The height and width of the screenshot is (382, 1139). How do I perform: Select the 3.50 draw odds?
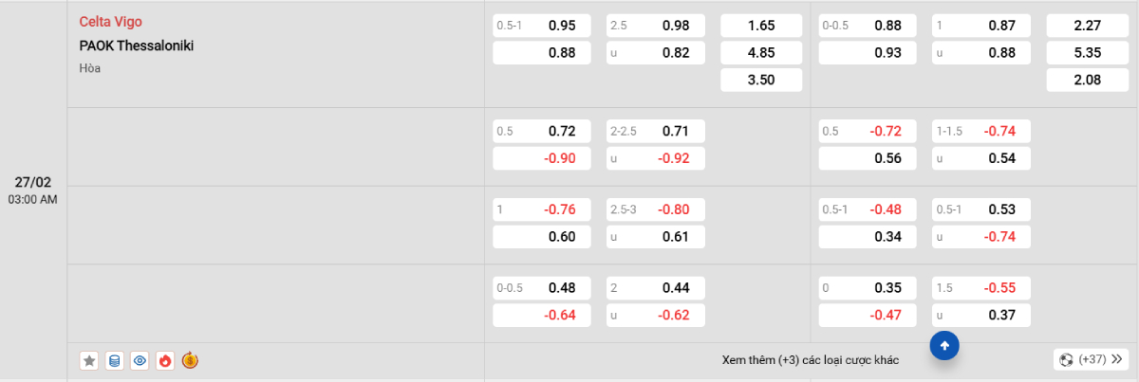coord(761,81)
